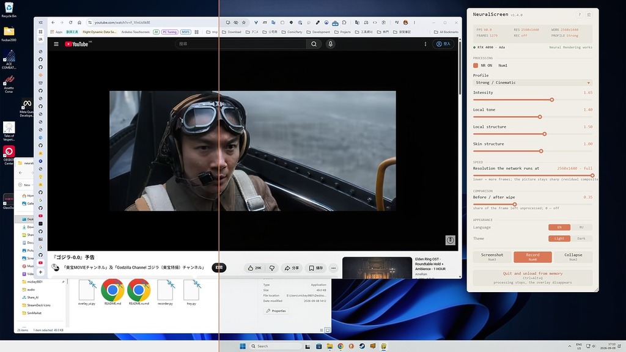
Task: Reload the YouTube page
Action: 71,23
